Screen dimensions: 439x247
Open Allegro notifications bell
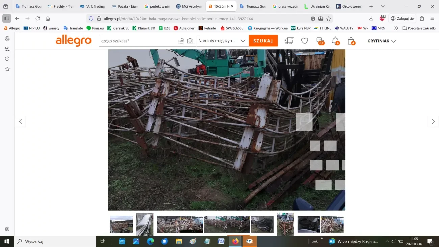click(x=335, y=41)
